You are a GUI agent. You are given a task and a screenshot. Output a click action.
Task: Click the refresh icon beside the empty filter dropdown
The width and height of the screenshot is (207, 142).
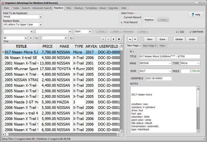71,38
